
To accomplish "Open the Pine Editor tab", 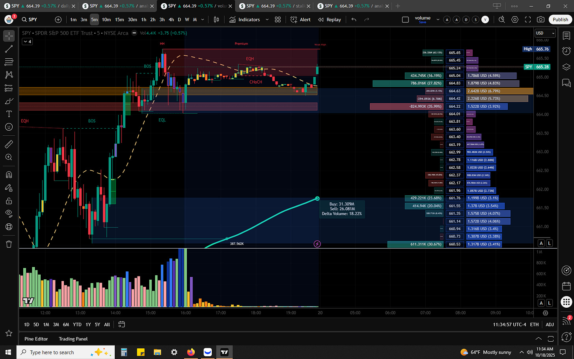I will 36,338.
